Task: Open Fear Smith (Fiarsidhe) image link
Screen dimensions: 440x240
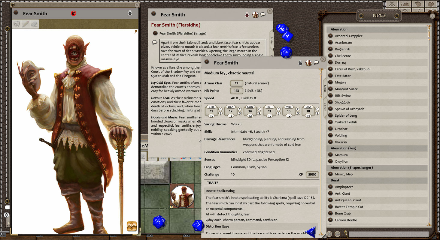Action: click(183, 33)
